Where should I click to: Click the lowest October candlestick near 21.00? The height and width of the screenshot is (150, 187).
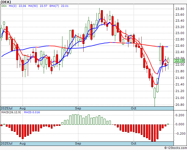[155, 93]
